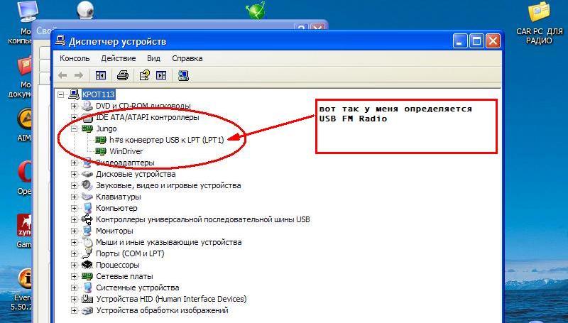Select h#s конвертер USB к LPT (LPT1)
This screenshot has width=568, height=323.
[167, 140]
